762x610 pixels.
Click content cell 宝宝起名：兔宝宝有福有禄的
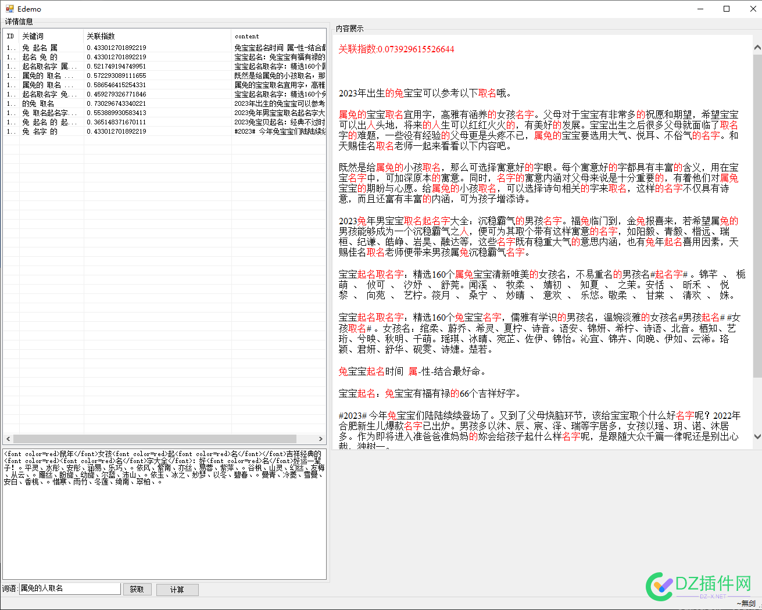click(x=280, y=57)
